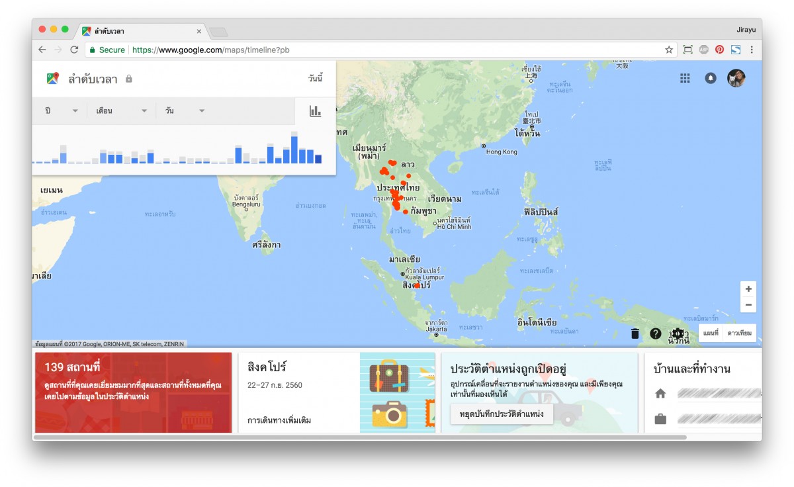Click the ฟิลิปปินส์ country label

pyautogui.click(x=541, y=212)
